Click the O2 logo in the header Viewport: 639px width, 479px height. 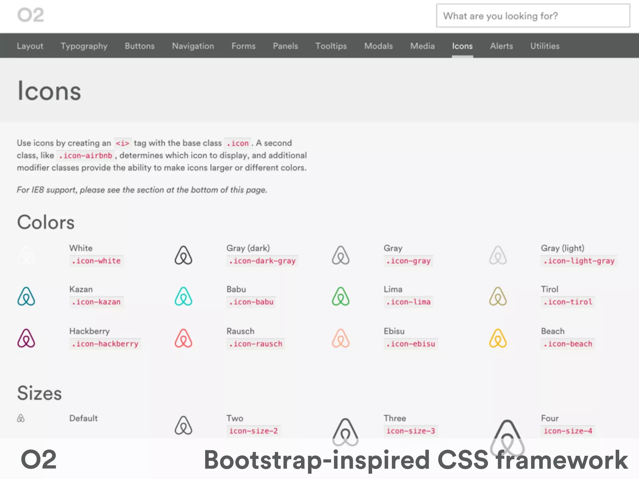31,15
